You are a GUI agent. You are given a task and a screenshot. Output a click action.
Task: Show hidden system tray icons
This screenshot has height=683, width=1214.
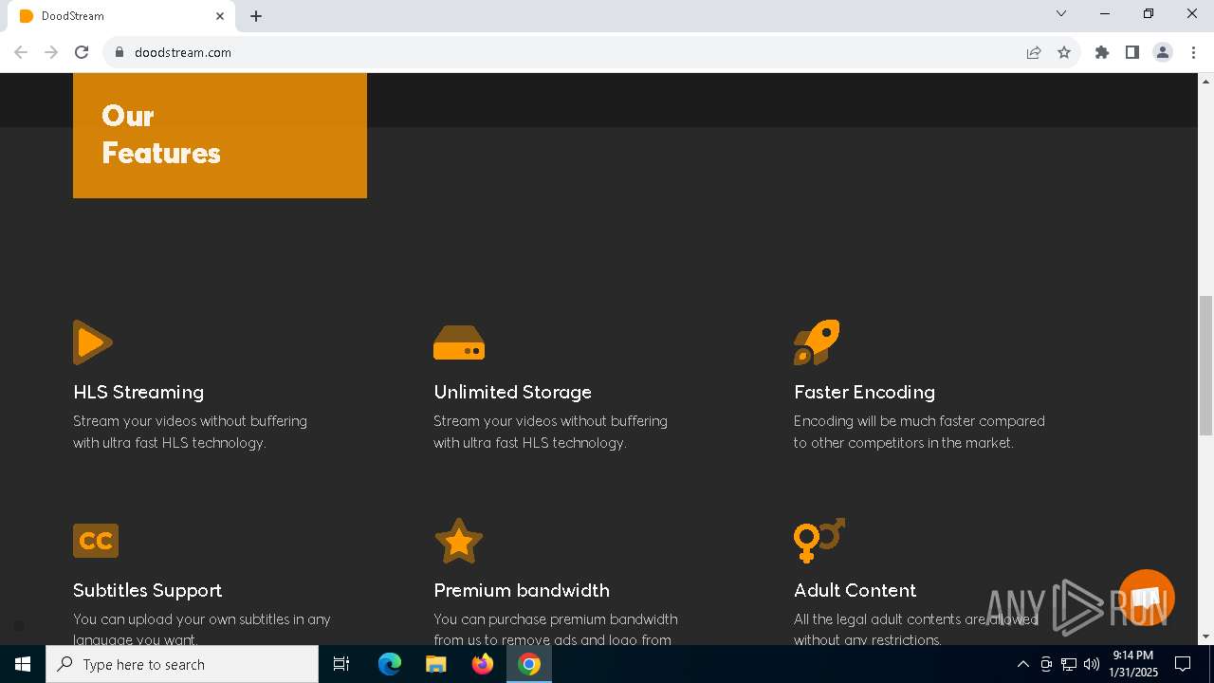[x=1022, y=664]
